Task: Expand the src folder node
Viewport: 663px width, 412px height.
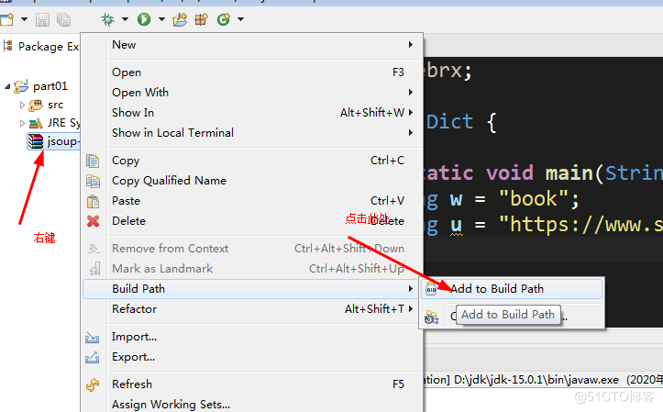Action: (x=23, y=106)
